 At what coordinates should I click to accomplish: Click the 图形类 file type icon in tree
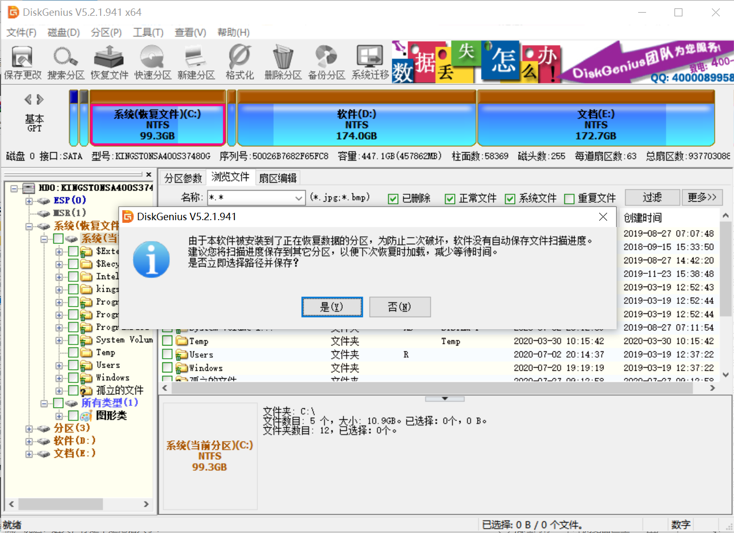coord(86,416)
